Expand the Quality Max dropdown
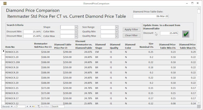The image size is (203, 110). point(116,36)
